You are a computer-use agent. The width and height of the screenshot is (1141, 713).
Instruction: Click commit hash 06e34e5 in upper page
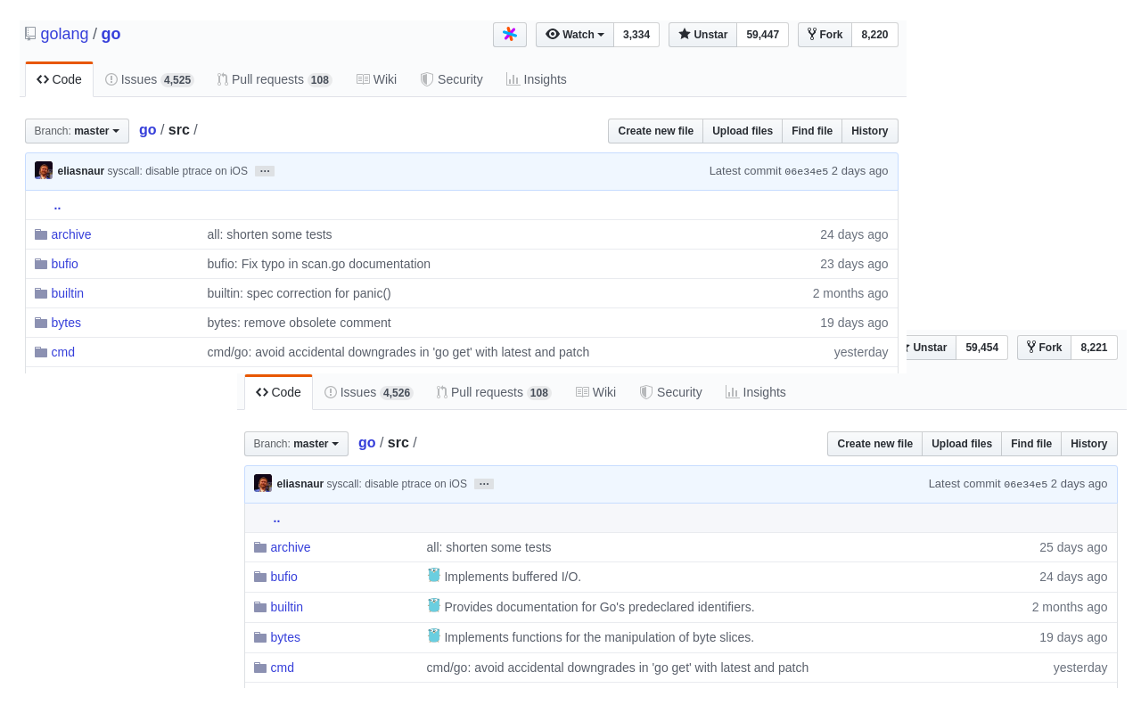point(806,171)
